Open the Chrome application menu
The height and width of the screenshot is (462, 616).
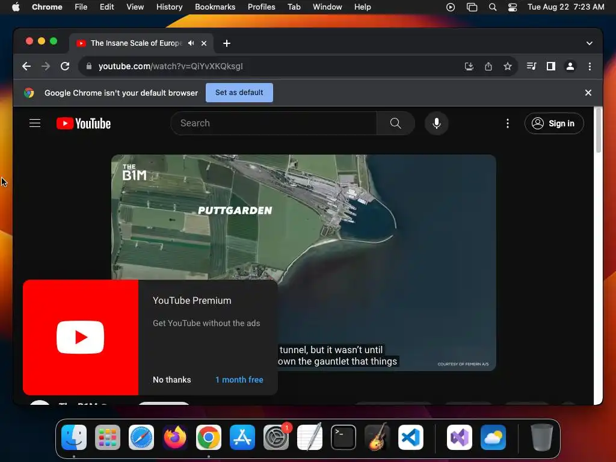coord(47,7)
